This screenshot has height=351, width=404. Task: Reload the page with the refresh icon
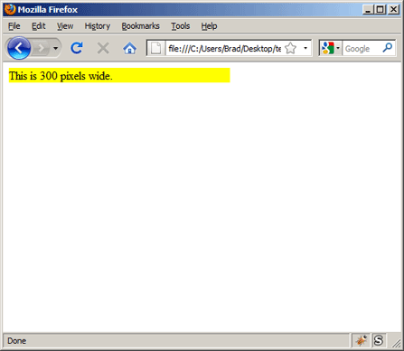pyautogui.click(x=77, y=48)
